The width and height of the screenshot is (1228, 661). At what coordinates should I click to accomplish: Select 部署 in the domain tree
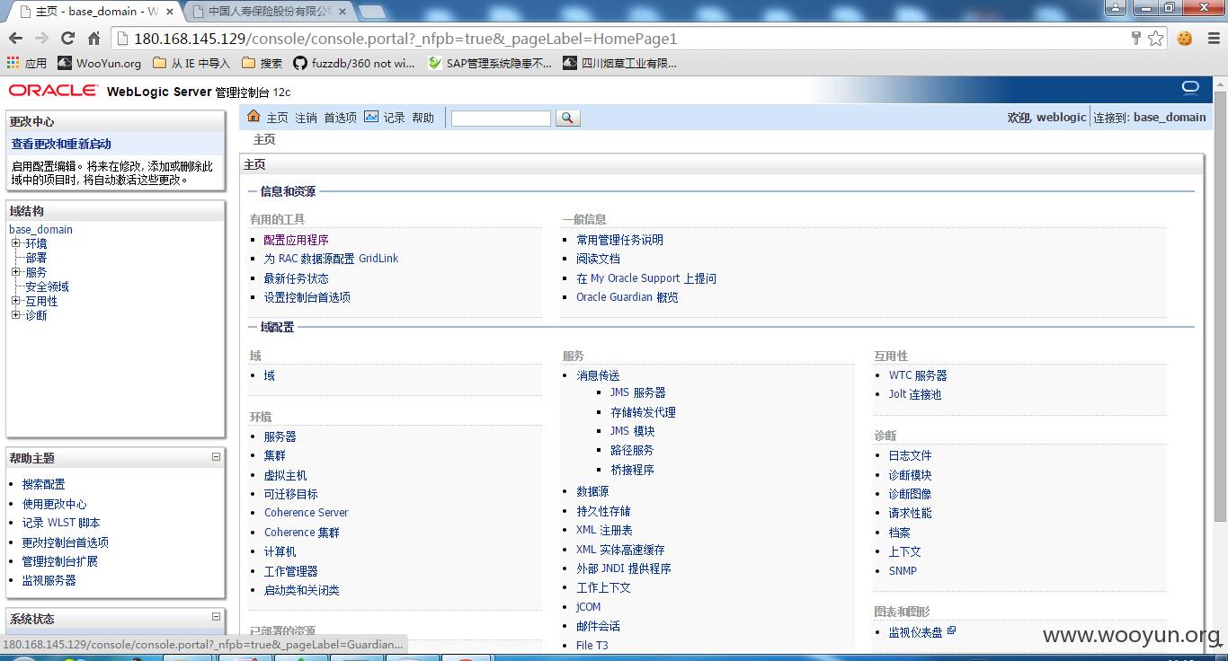pos(36,258)
